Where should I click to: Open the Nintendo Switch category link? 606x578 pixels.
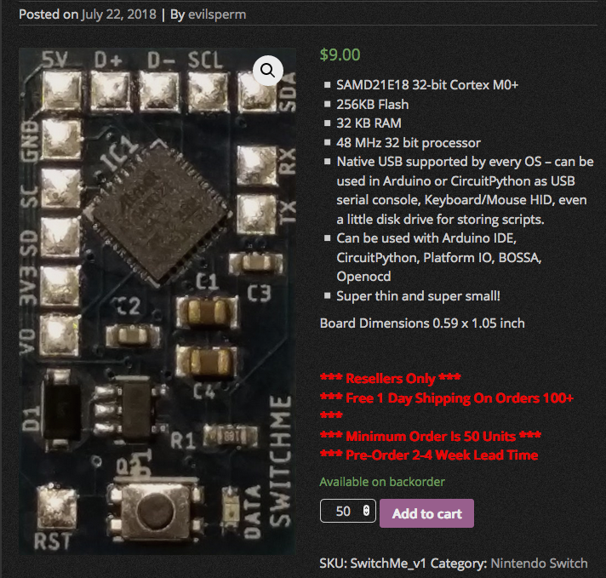coord(539,563)
